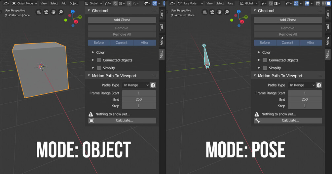Image resolution: width=332 pixels, height=174 pixels.
Task: Click Frame Range Start field in Object Mode panel
Action: tap(139, 93)
